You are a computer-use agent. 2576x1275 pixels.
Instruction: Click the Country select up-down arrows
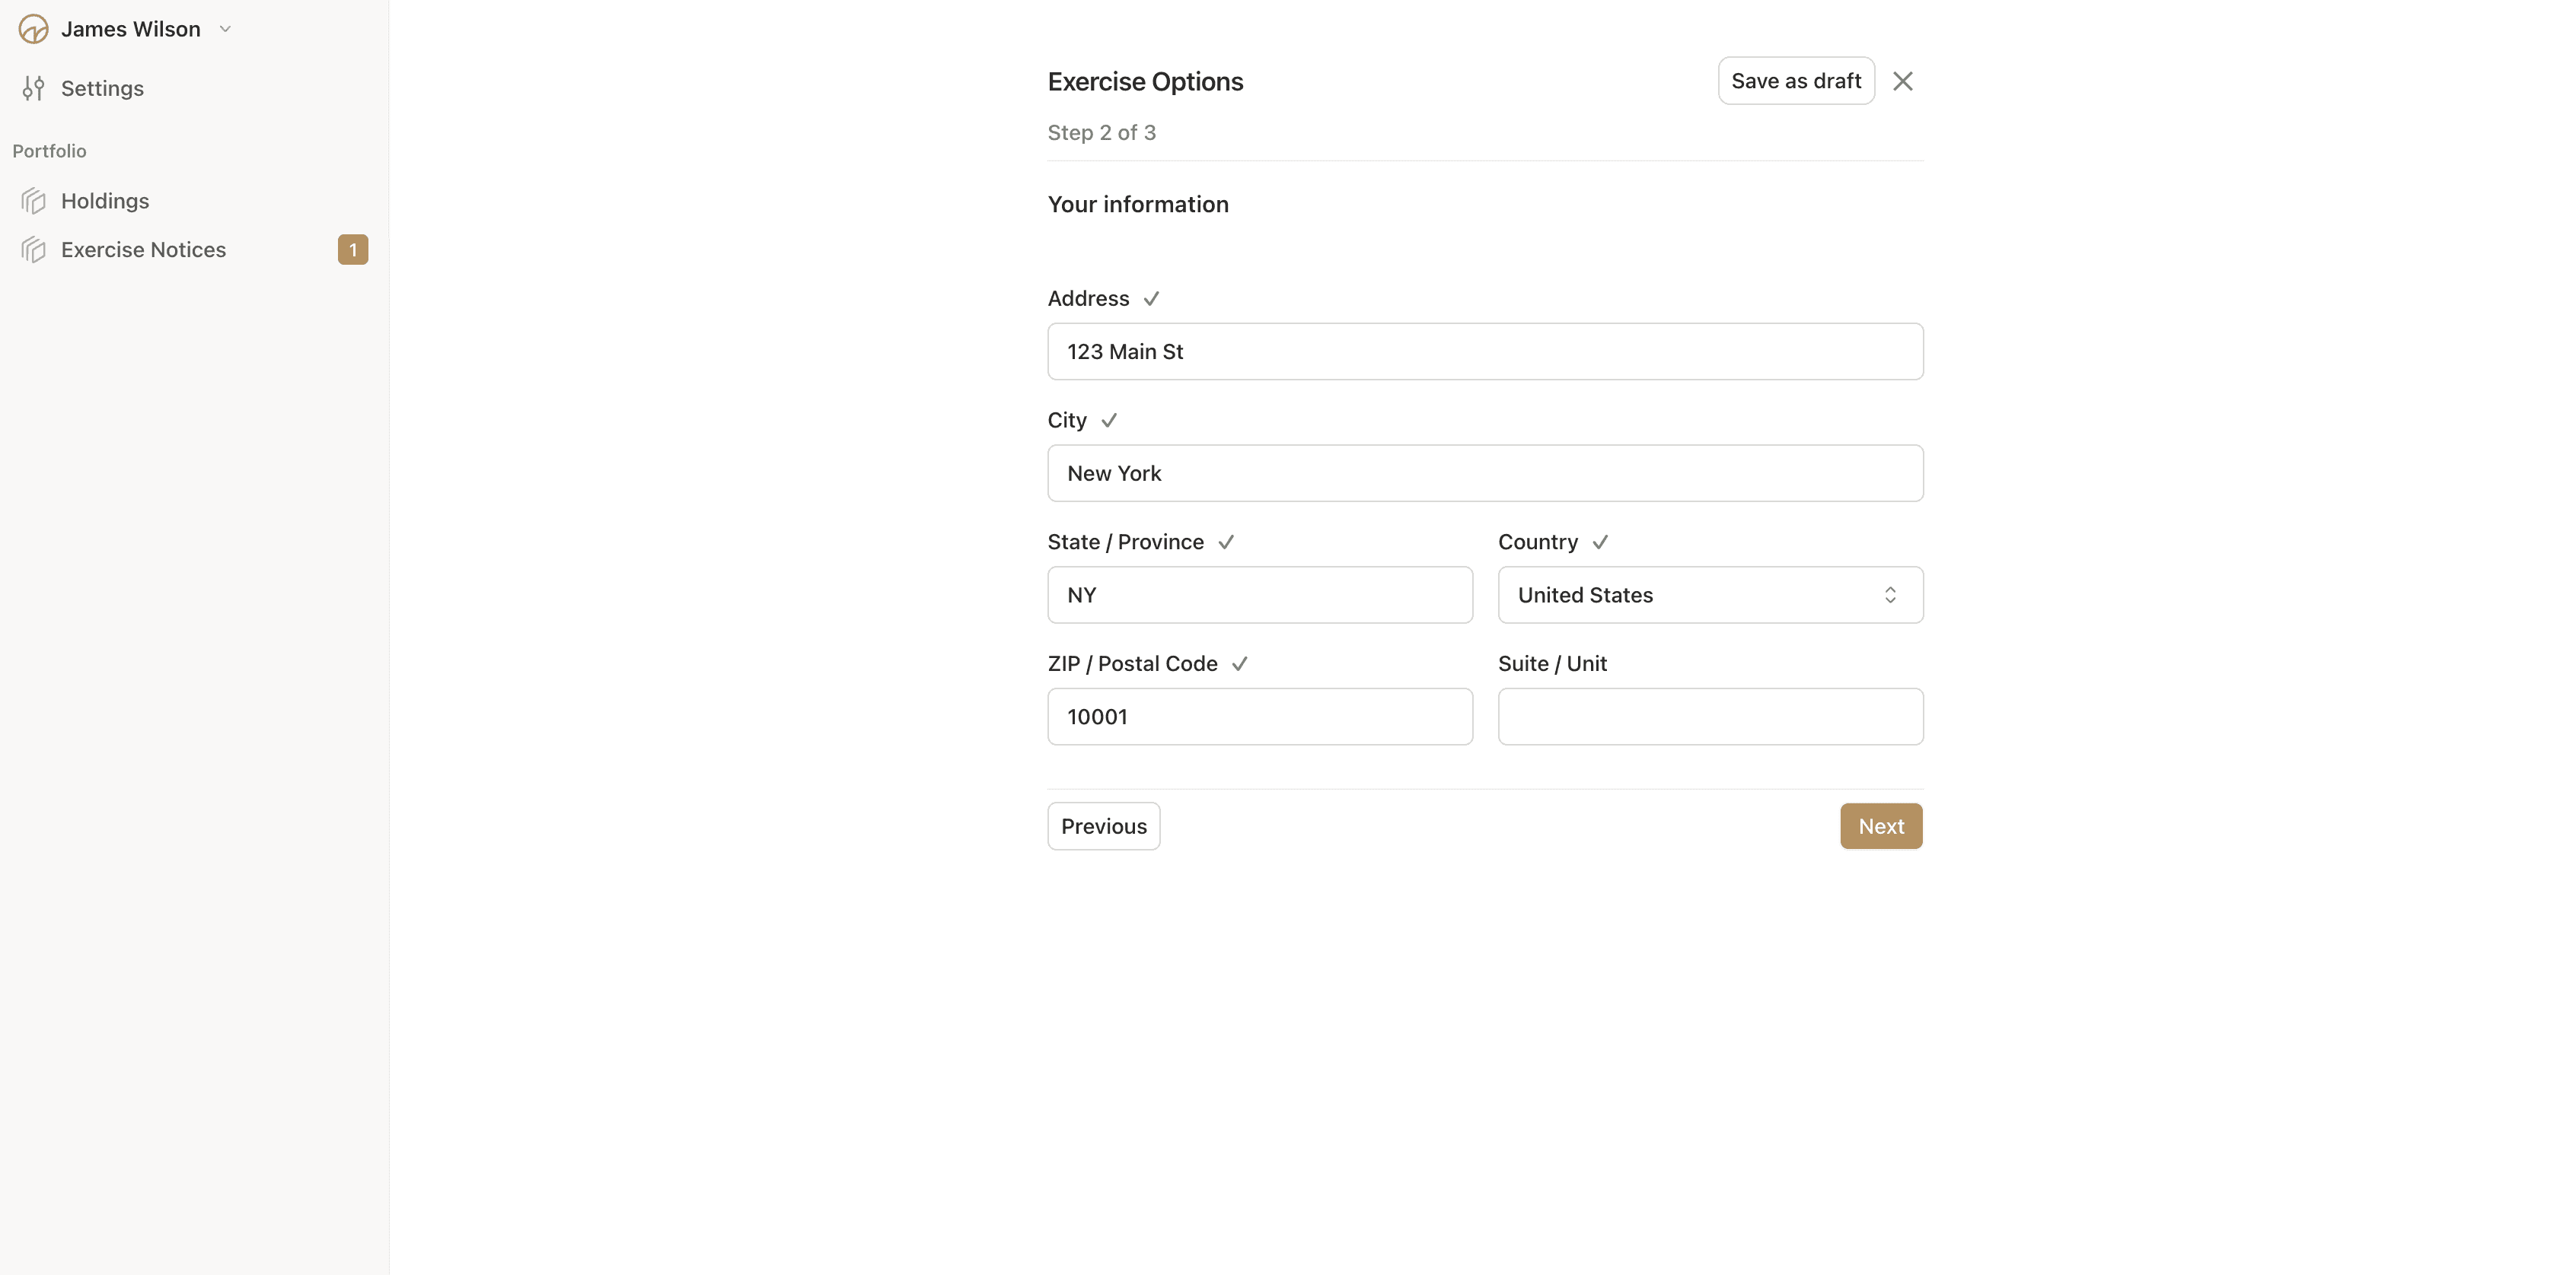1890,596
